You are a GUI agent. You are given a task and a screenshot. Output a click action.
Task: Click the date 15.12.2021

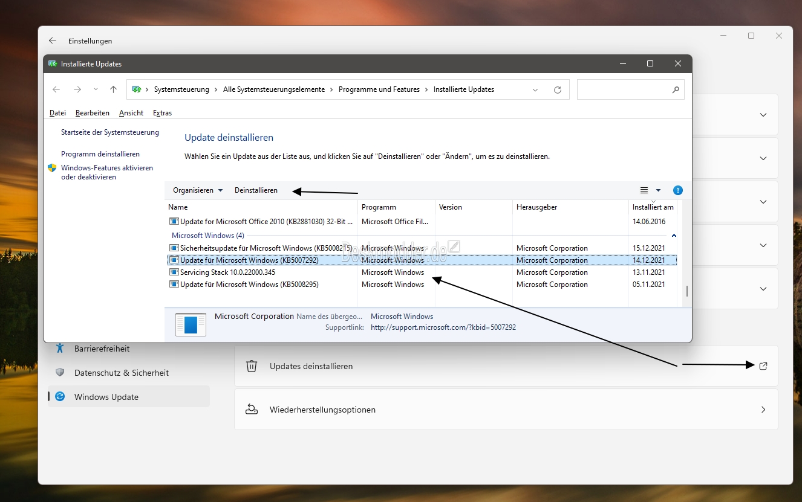pyautogui.click(x=648, y=248)
